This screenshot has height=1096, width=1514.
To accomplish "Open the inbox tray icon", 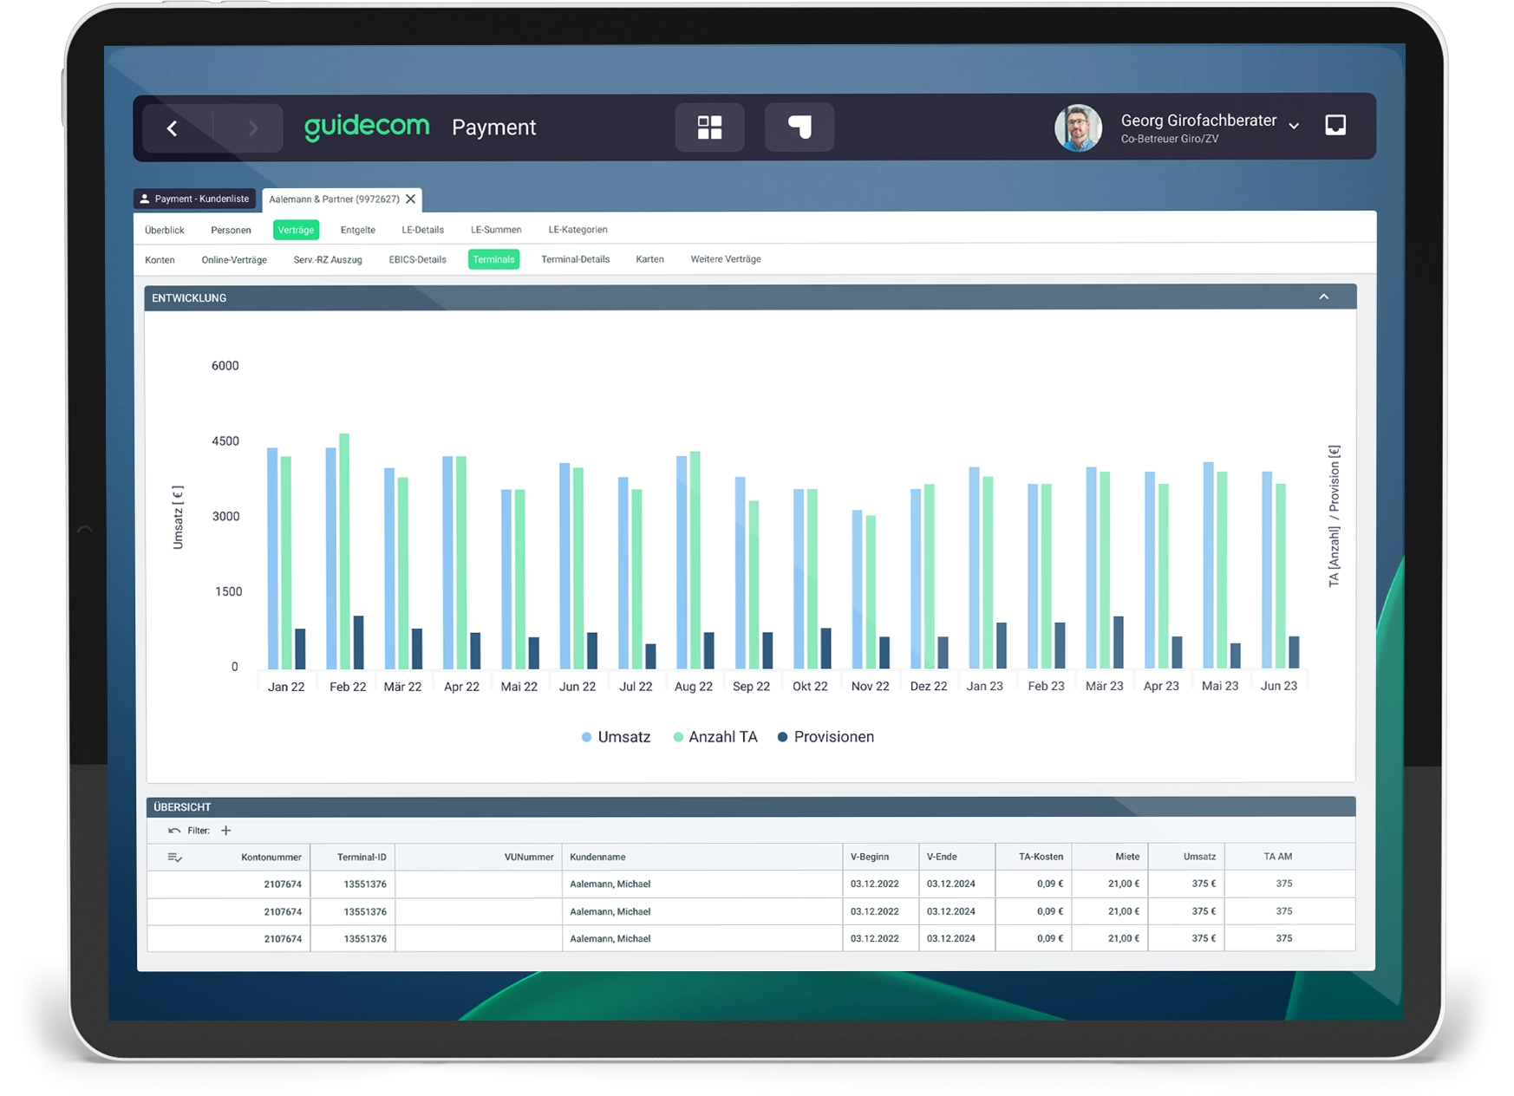I will point(1335,125).
